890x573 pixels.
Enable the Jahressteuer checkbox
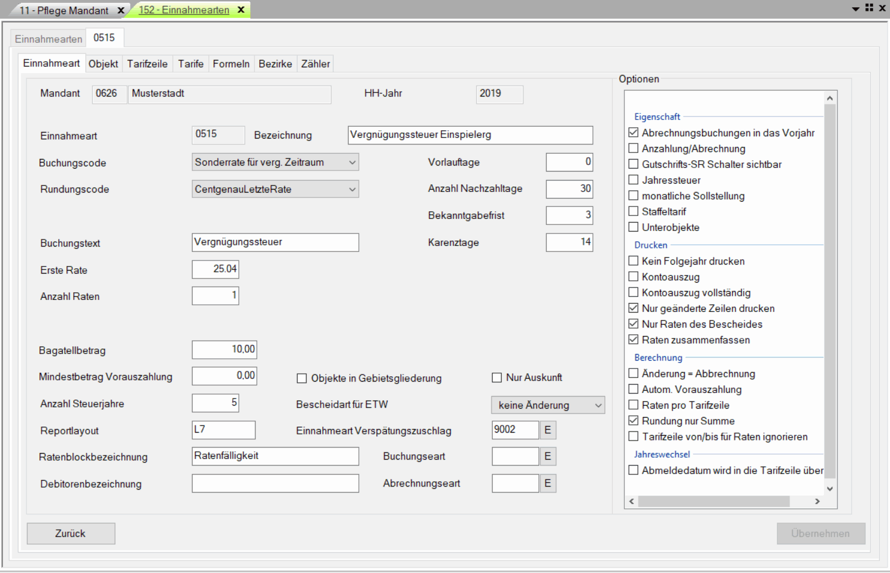(x=633, y=180)
